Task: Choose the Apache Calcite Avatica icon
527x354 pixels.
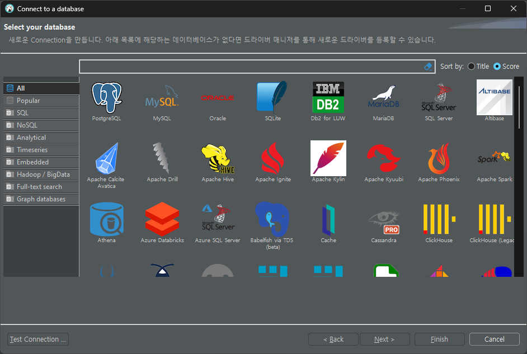Action: pyautogui.click(x=106, y=158)
